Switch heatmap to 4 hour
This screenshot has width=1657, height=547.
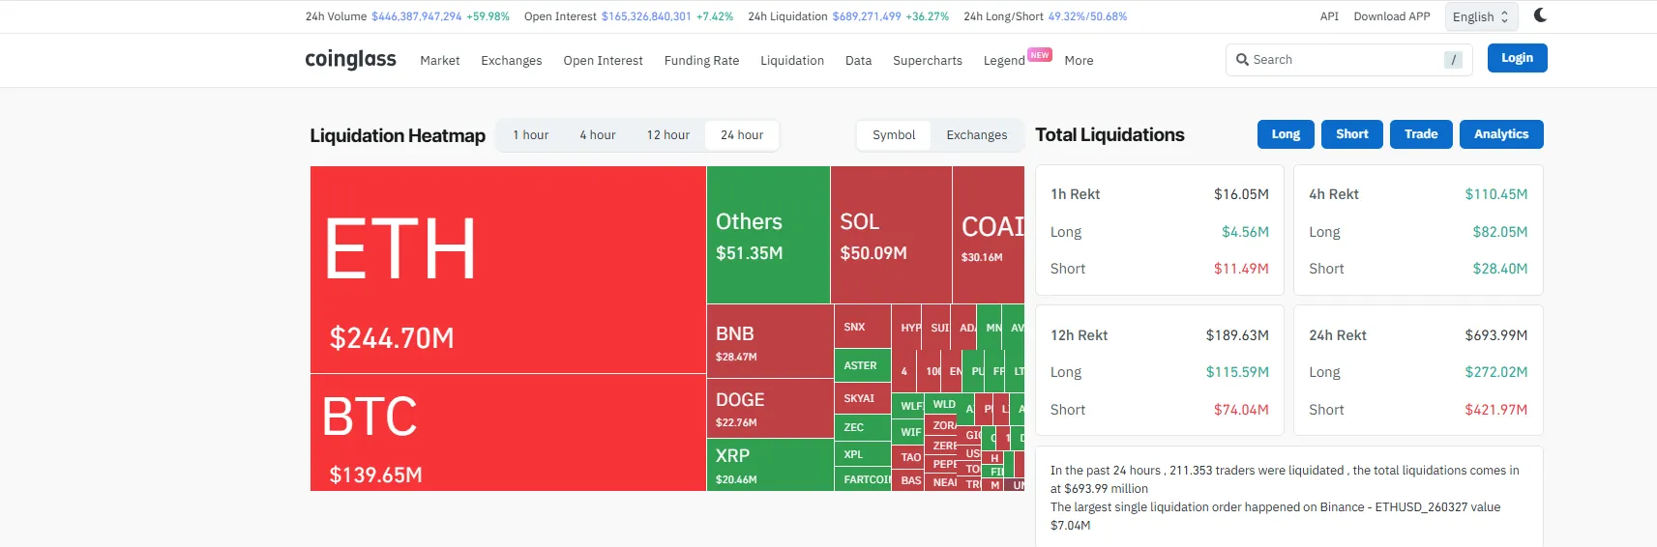pos(597,135)
